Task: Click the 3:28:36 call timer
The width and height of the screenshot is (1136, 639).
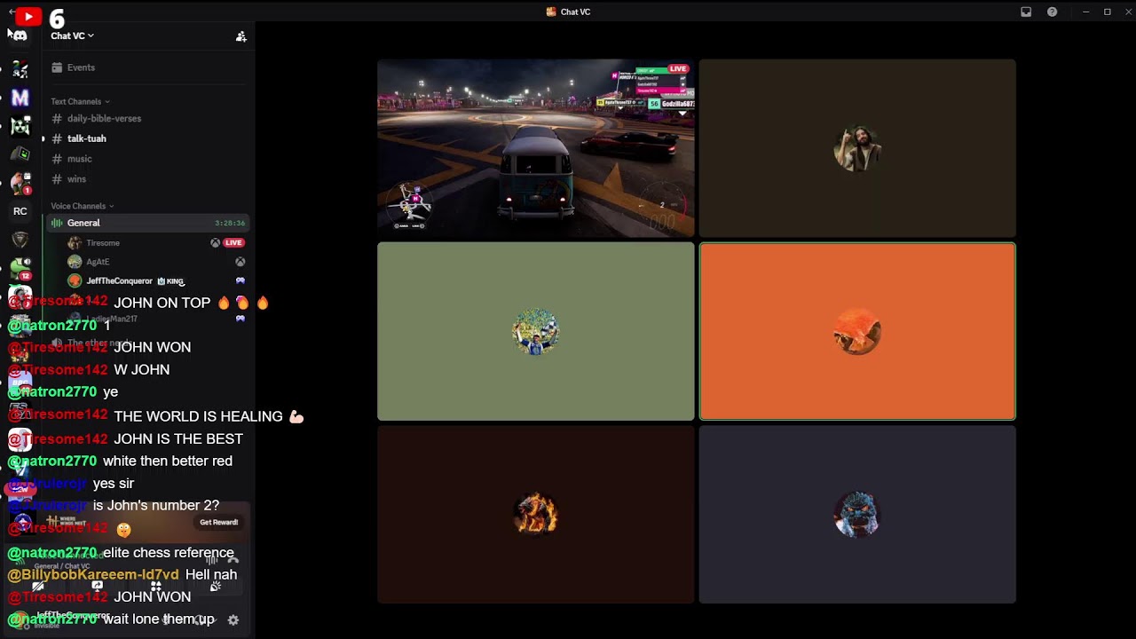Action: click(230, 223)
